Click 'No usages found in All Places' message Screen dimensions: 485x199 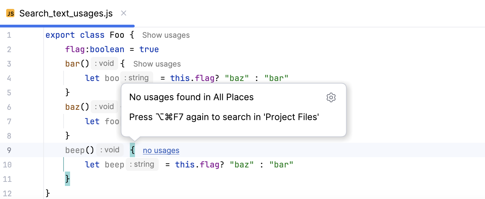click(191, 97)
